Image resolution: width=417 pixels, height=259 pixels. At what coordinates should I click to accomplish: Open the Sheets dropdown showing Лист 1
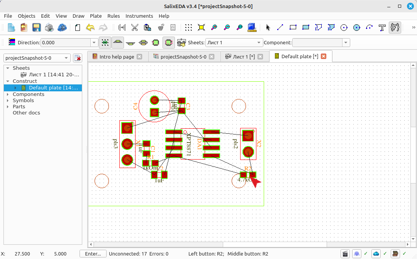234,42
